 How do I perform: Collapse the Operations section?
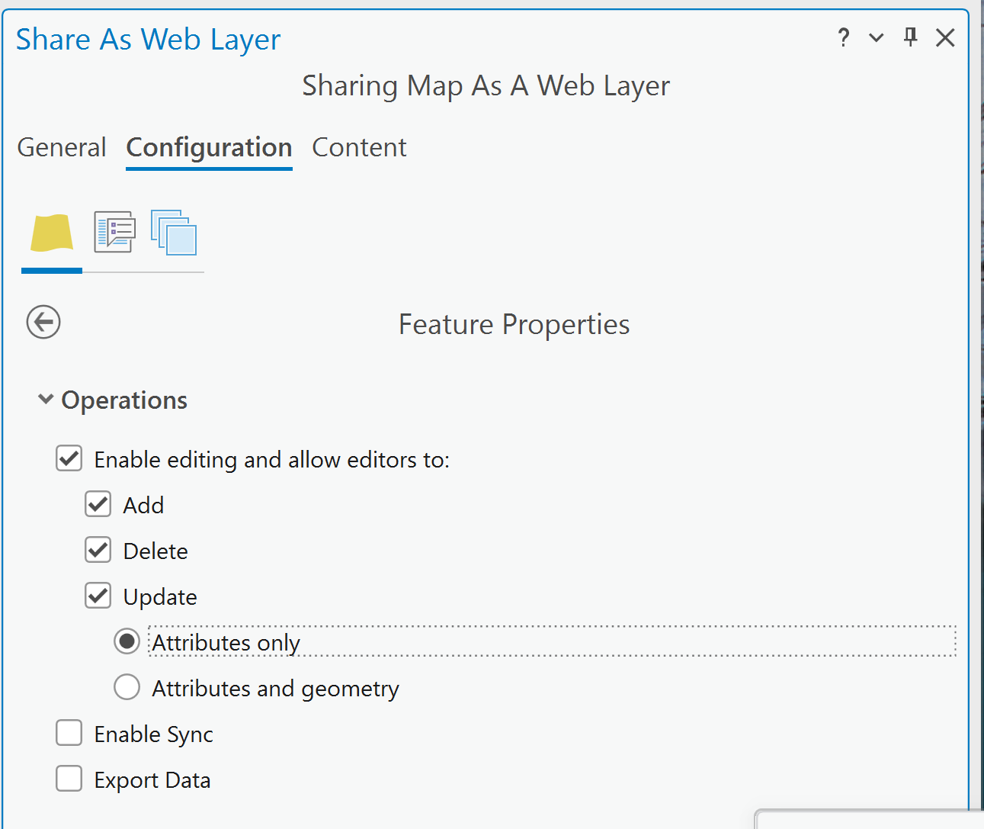click(x=46, y=399)
